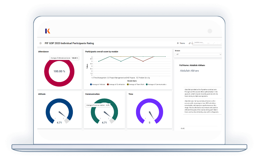Viewport: 259px width, 159px height.
Task: Click the Attitude gauge showing 4.71
Action: coord(59,111)
